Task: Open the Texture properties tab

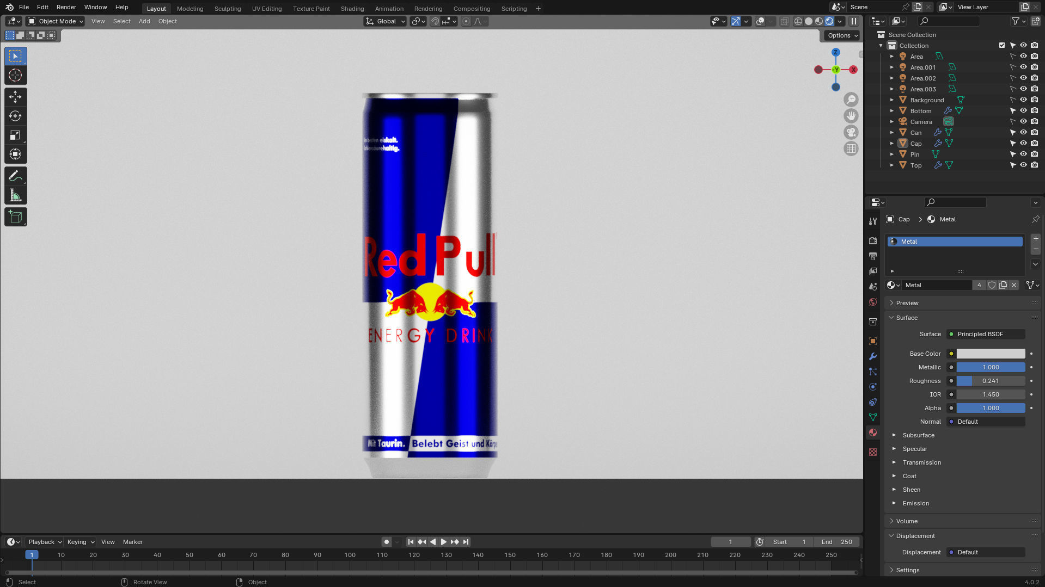Action: [873, 452]
